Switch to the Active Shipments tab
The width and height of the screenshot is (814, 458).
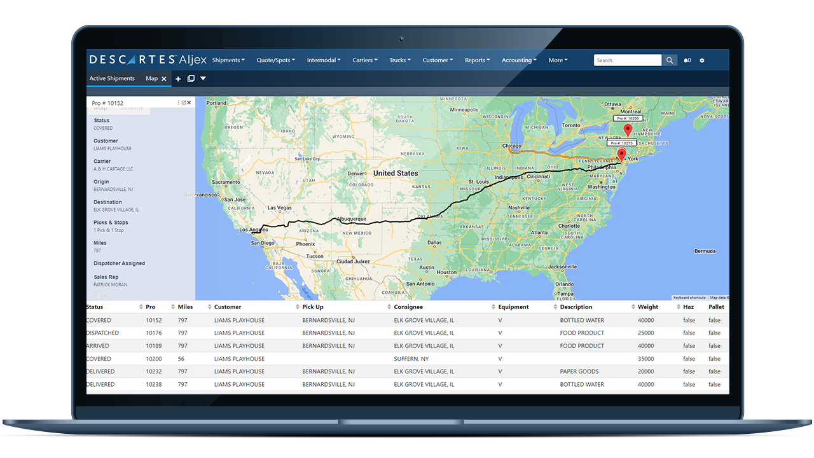pyautogui.click(x=112, y=79)
